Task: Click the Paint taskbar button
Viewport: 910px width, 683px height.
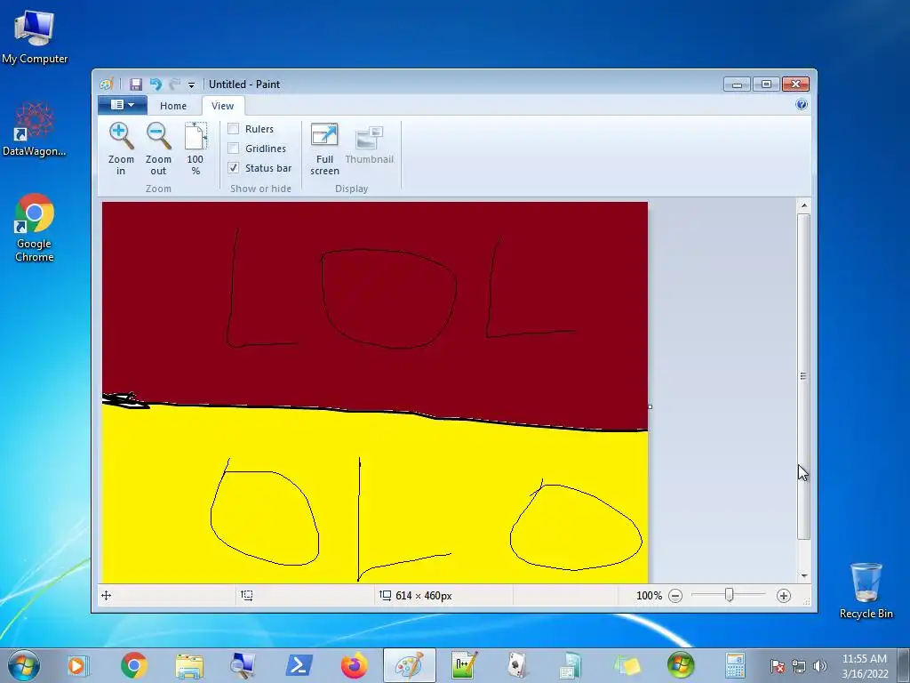Action: pyautogui.click(x=409, y=665)
